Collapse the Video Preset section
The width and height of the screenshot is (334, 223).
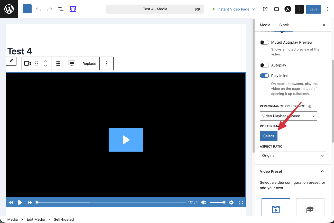click(323, 171)
